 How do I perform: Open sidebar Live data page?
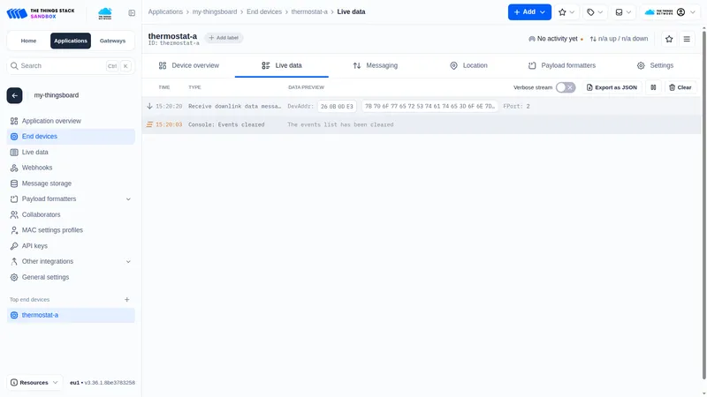pos(71,152)
